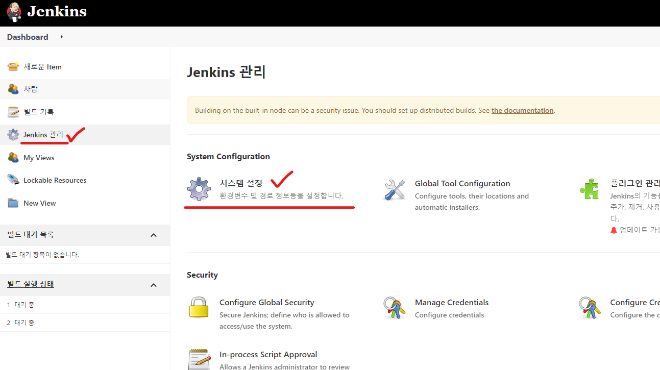This screenshot has height=370, width=660.
Task: Click the Jenkins 관리 gear icon in sidebar
Action: pos(13,135)
